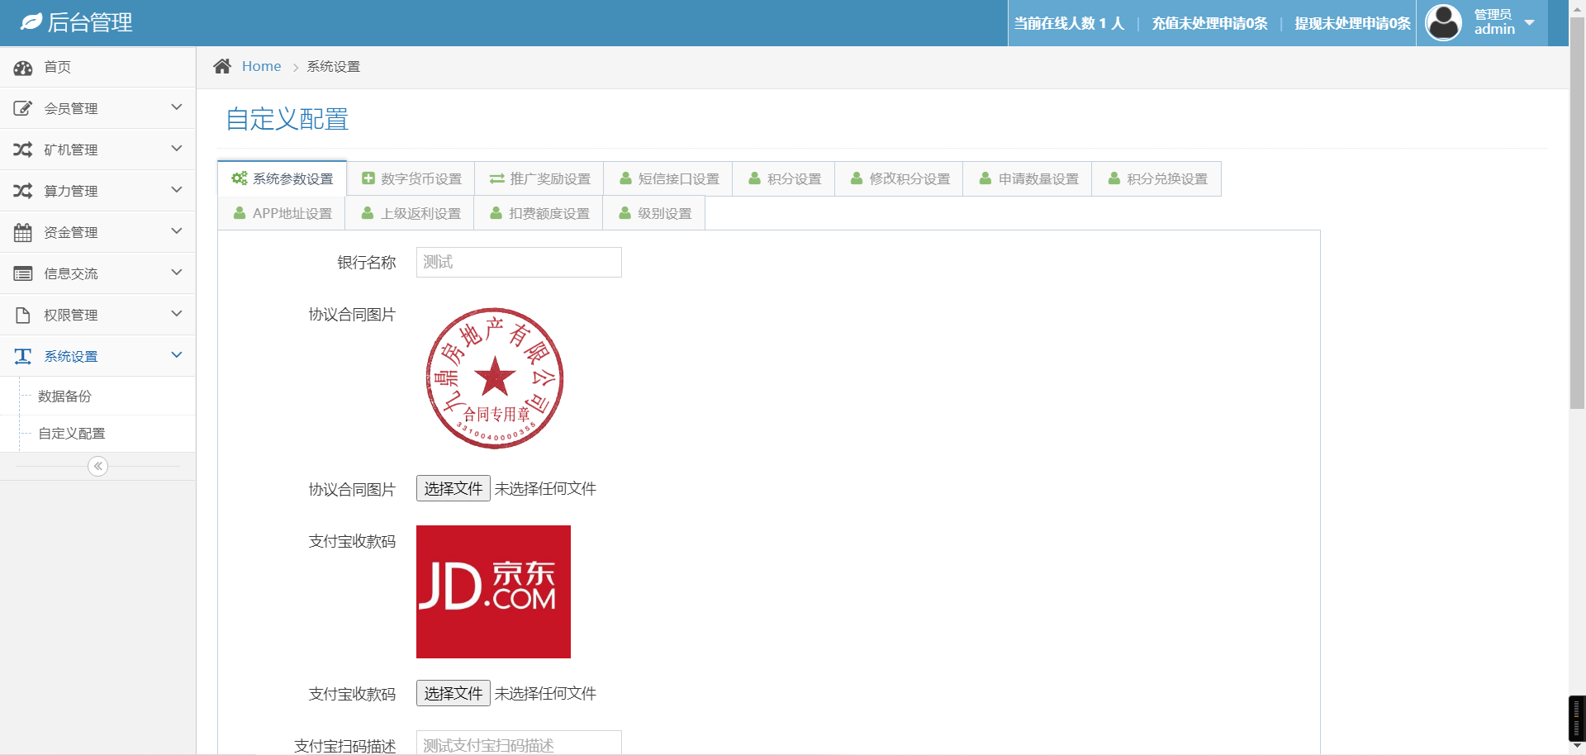Click the home icon in breadcrumb

[221, 67]
